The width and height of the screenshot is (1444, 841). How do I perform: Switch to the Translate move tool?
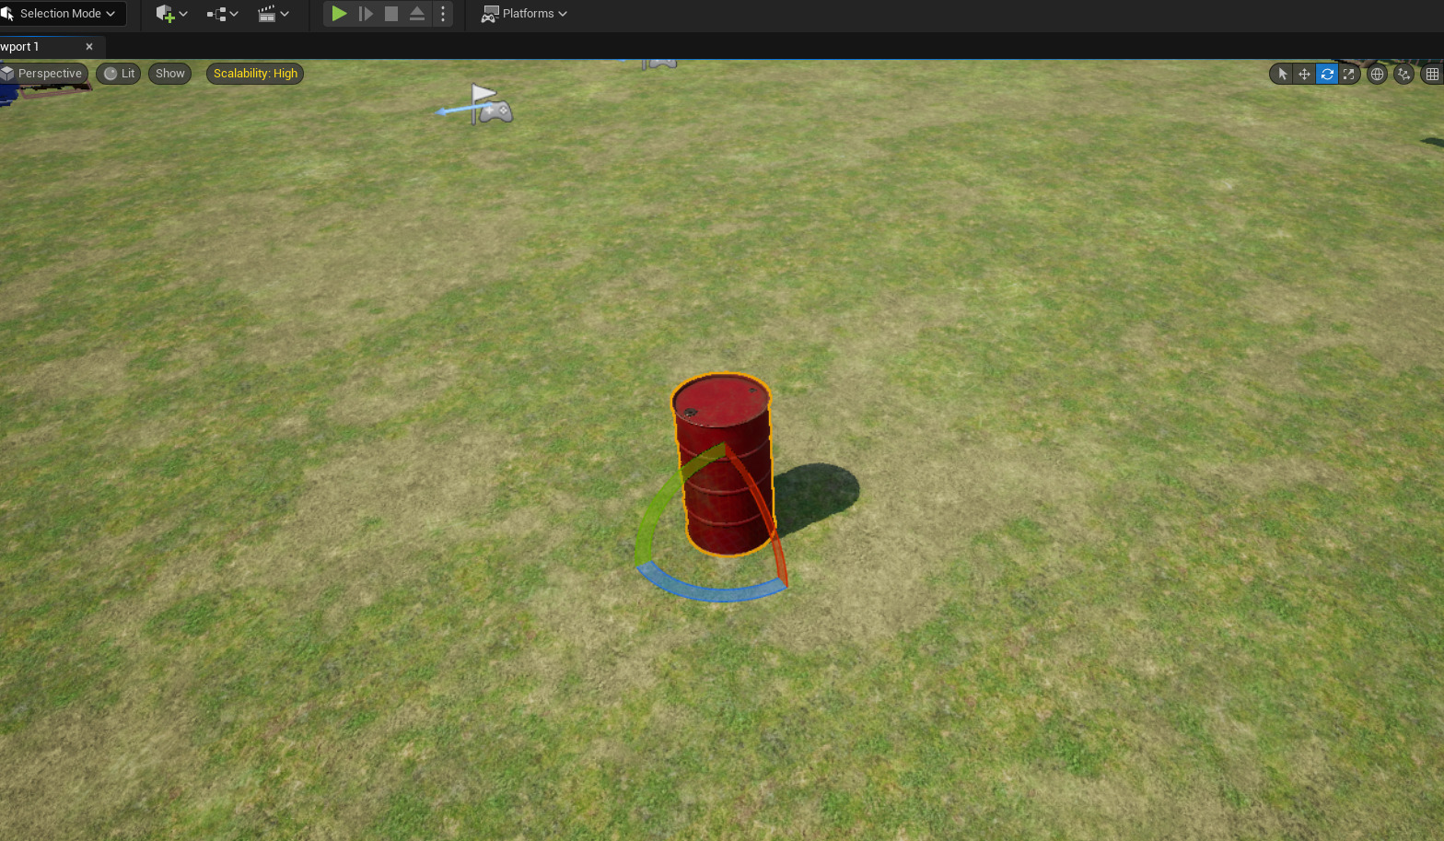click(1304, 75)
